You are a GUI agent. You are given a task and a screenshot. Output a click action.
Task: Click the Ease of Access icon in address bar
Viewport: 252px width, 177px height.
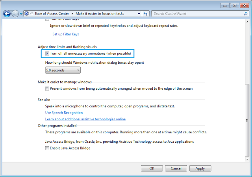[27, 13]
